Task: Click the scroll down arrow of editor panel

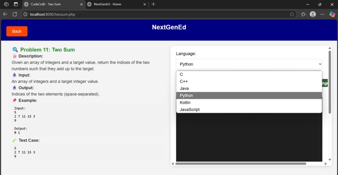Action: (x=330, y=160)
